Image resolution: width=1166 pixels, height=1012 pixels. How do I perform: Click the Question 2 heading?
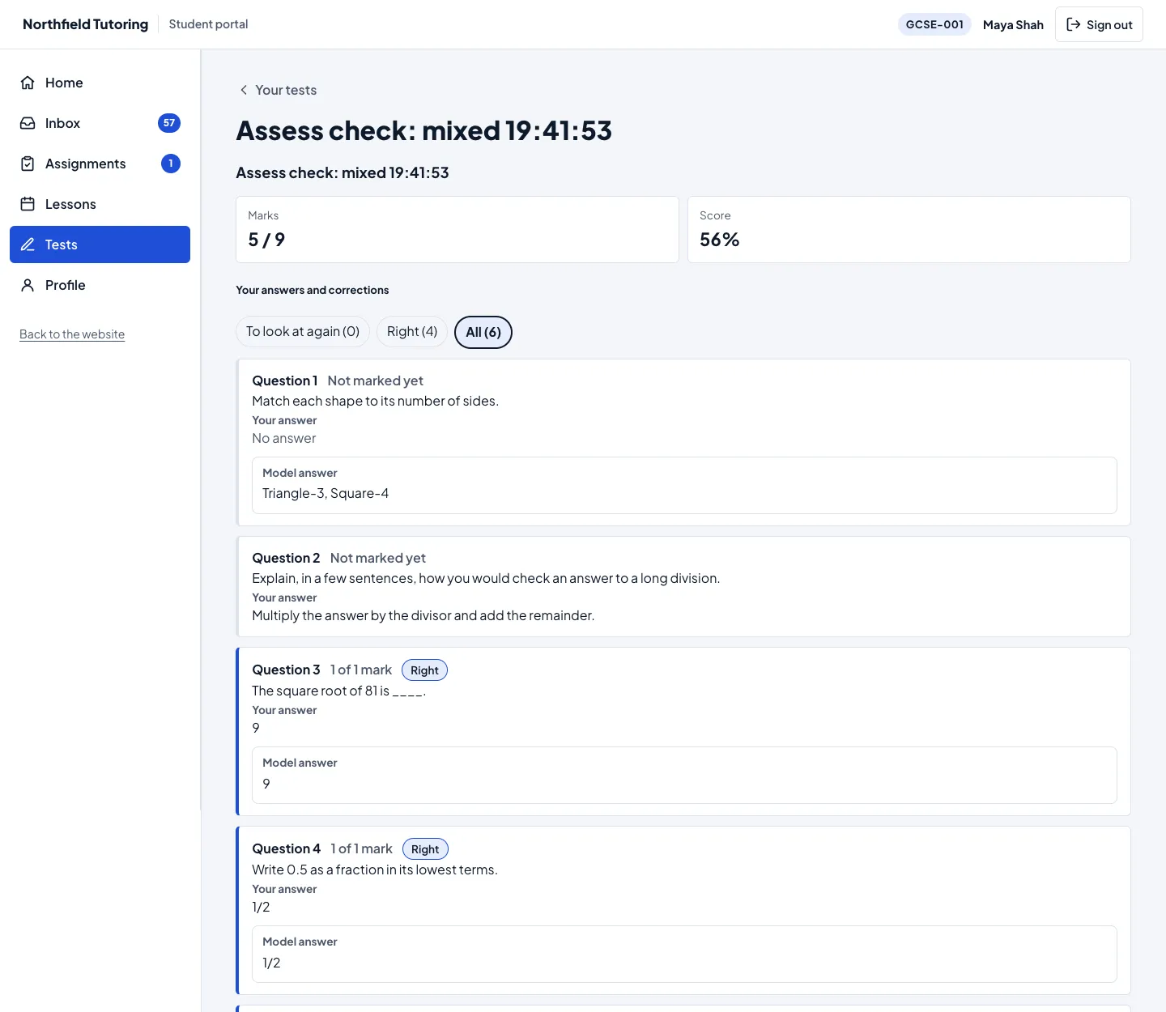[286, 558]
